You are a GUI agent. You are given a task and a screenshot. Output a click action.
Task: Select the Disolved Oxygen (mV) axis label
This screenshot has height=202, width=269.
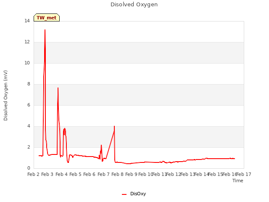click(x=5, y=96)
